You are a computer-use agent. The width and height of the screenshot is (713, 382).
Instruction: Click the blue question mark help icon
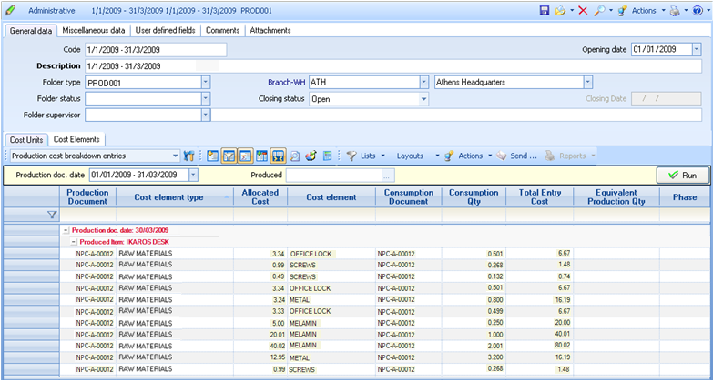click(x=698, y=10)
